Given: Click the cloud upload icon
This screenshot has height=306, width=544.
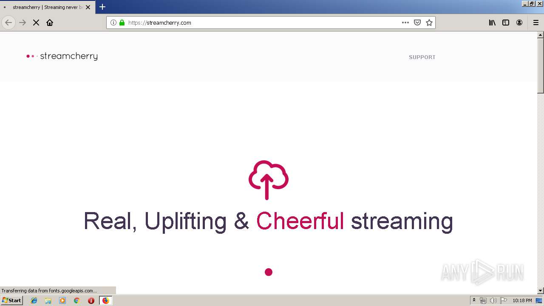Looking at the screenshot, I should 269,180.
